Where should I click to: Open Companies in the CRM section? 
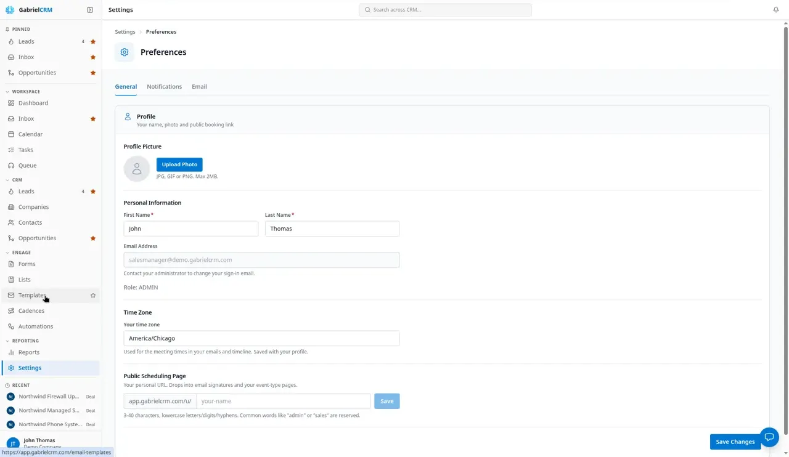51,207
